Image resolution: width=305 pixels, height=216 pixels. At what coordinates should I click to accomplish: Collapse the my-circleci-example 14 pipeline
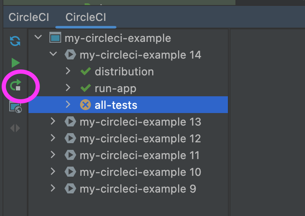(x=53, y=54)
